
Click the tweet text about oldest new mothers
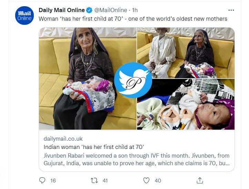[133, 19]
